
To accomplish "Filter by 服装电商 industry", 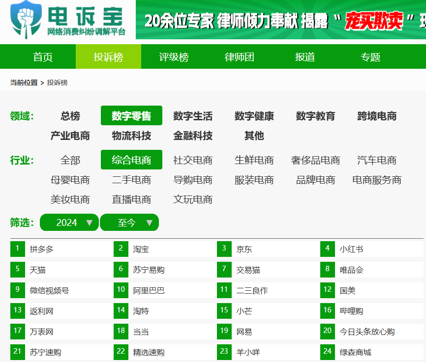I will (x=254, y=180).
